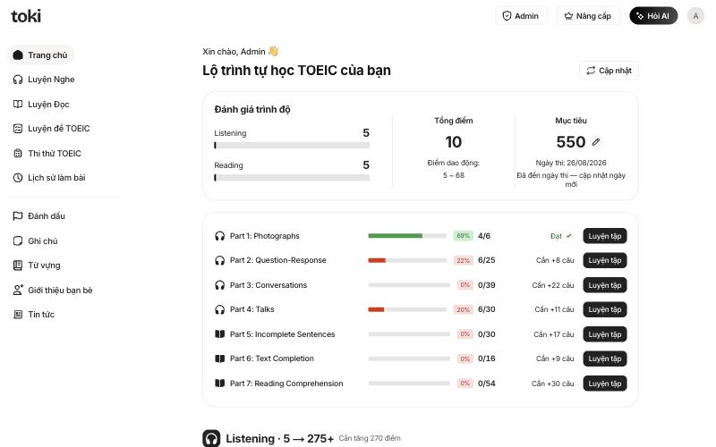Click the 22% badge for Part 2
This screenshot has width=716, height=447.
(463, 260)
